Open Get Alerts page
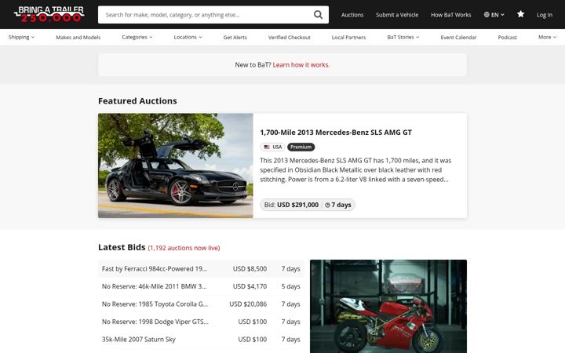Screen dimensions: 565x353 (x=235, y=37)
